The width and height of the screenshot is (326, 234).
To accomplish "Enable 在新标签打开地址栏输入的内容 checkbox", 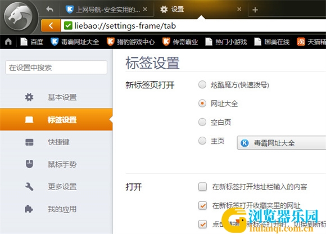I will pyautogui.click(x=202, y=187).
